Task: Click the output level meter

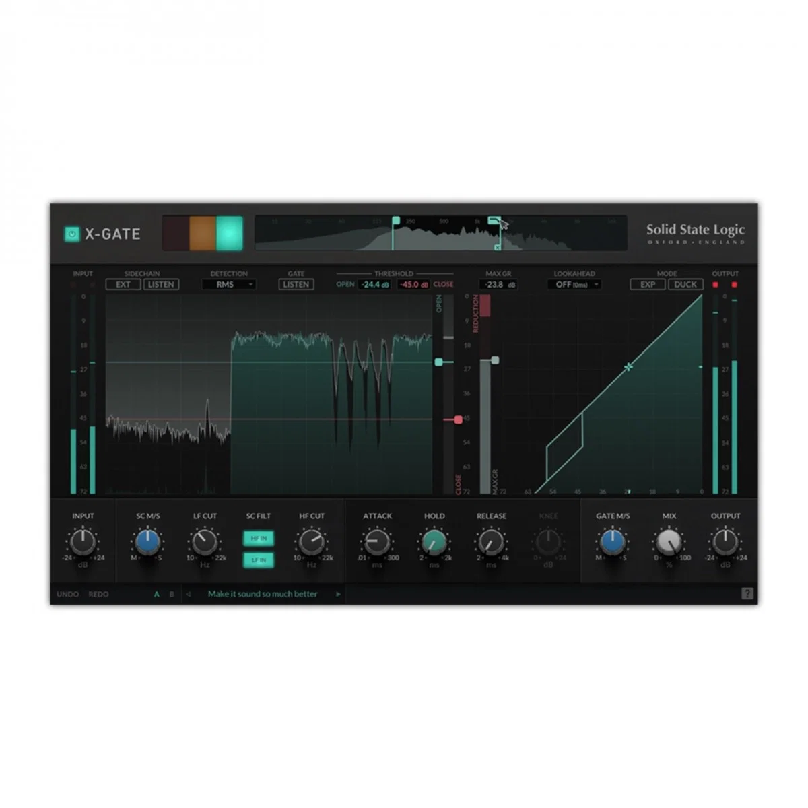Action: pyautogui.click(x=725, y=394)
